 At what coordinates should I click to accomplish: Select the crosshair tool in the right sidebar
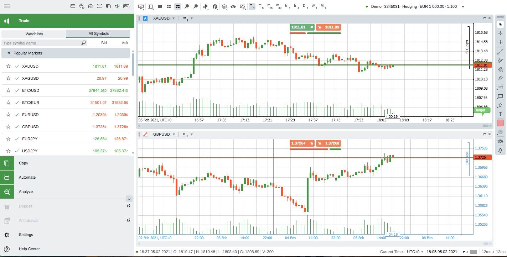coord(500,33)
